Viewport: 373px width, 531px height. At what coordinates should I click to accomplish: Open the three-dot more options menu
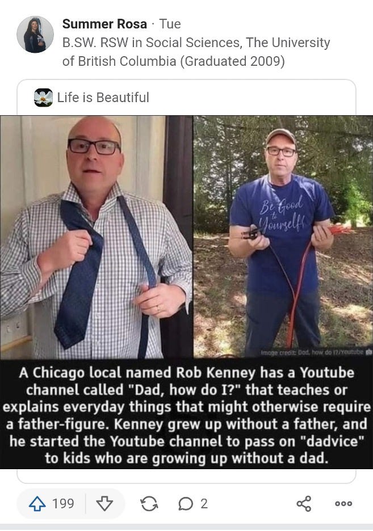point(343,504)
